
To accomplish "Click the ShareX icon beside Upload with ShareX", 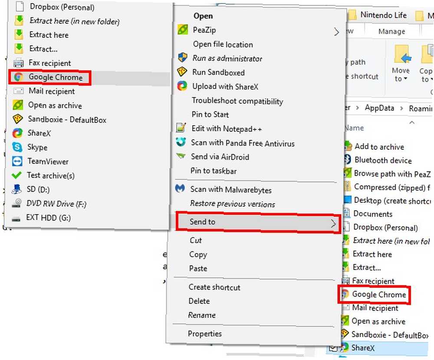I will [182, 86].
